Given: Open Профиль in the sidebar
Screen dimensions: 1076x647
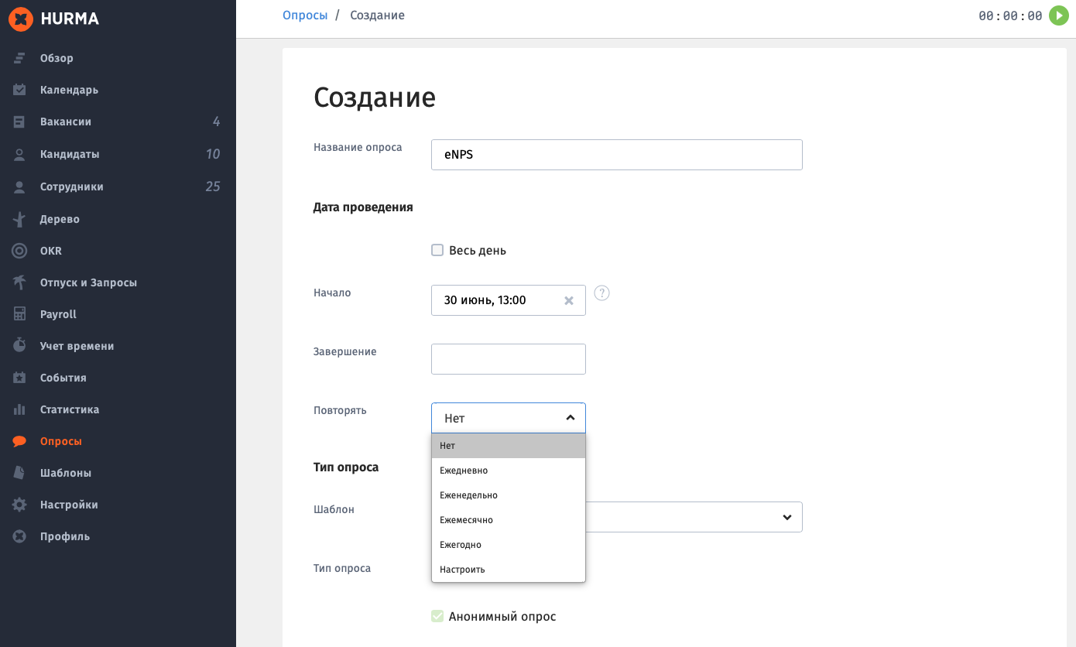Looking at the screenshot, I should point(65,536).
